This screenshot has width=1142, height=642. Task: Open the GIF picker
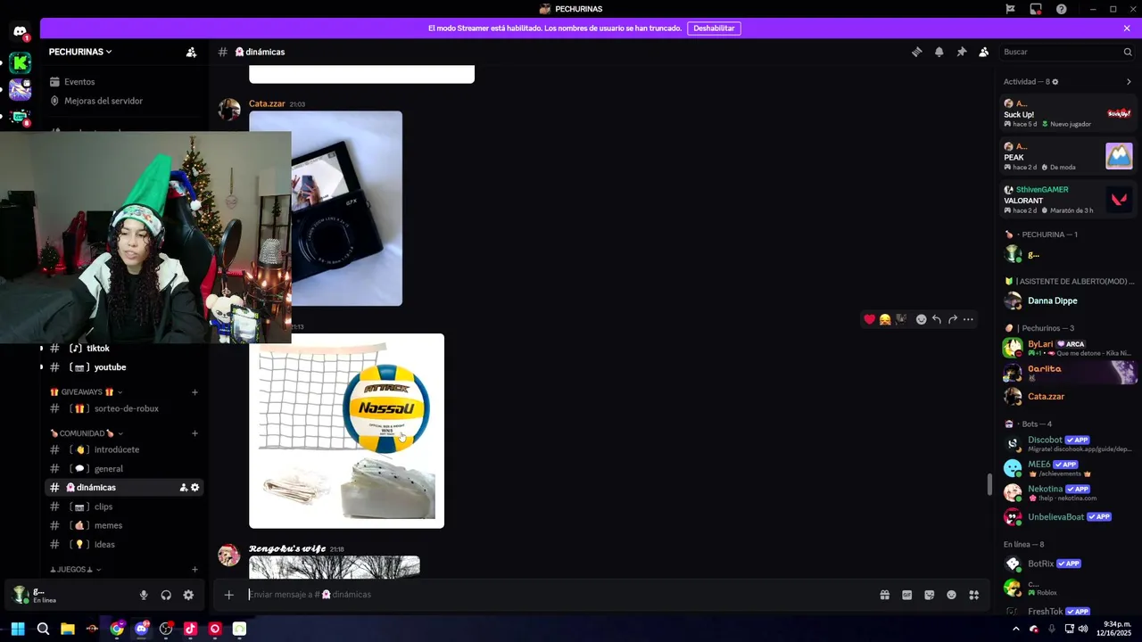tap(906, 595)
